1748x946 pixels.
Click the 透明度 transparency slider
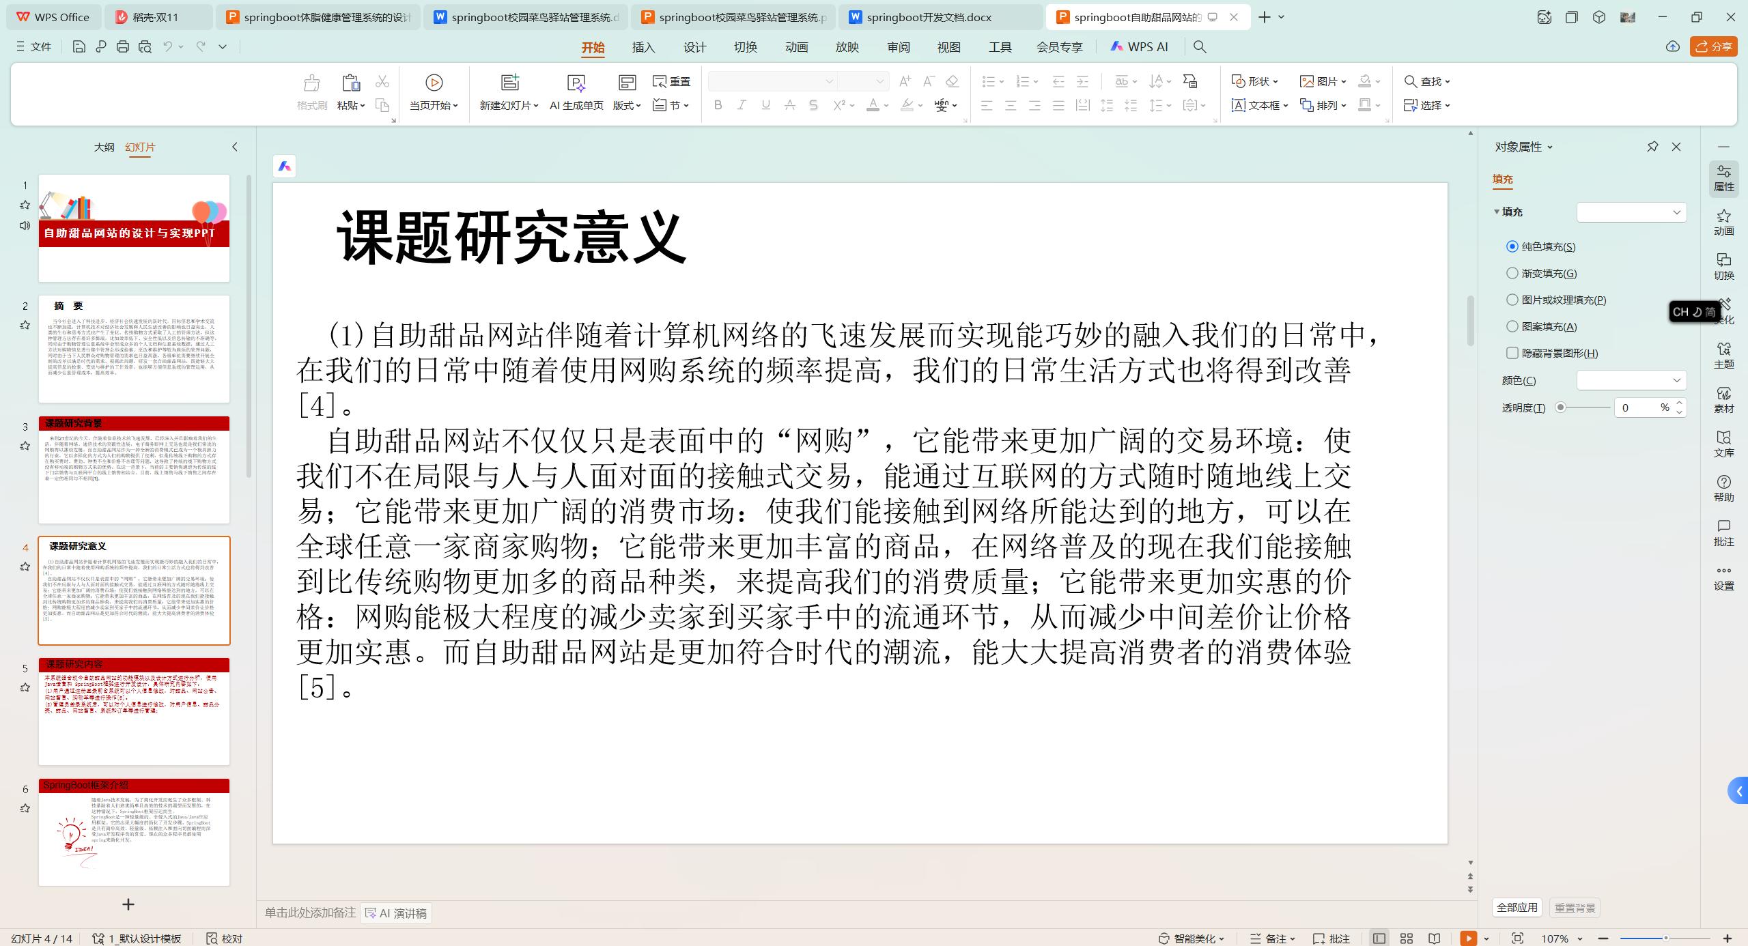tap(1584, 407)
